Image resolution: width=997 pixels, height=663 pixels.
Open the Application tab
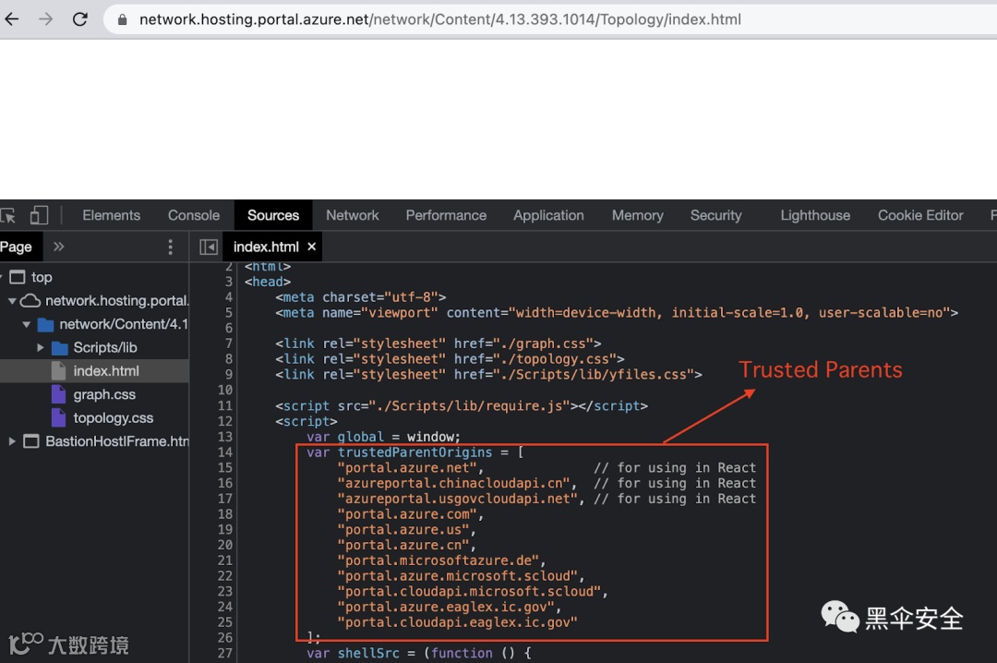point(548,216)
